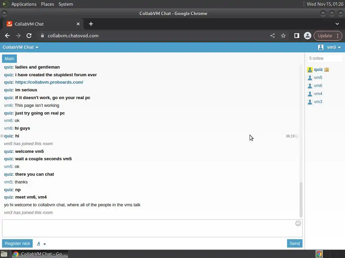Click the Register nick button
345x258 pixels.
coord(18,243)
